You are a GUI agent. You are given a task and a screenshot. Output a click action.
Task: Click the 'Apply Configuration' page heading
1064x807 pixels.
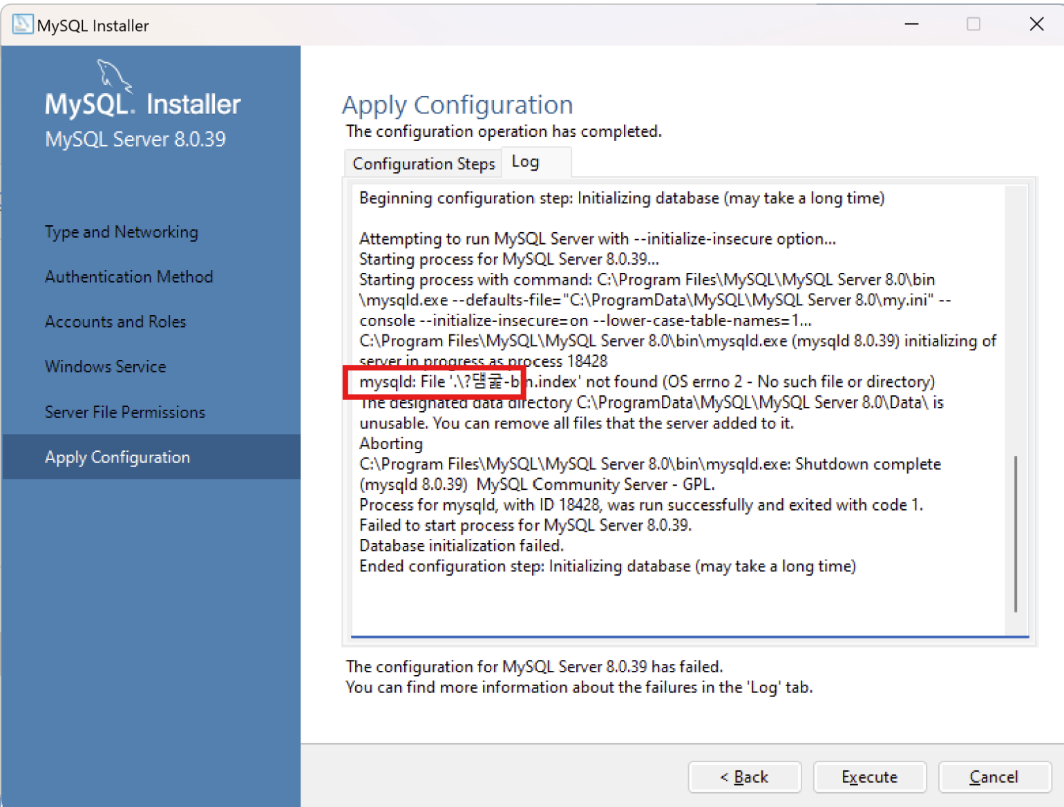pos(457,105)
